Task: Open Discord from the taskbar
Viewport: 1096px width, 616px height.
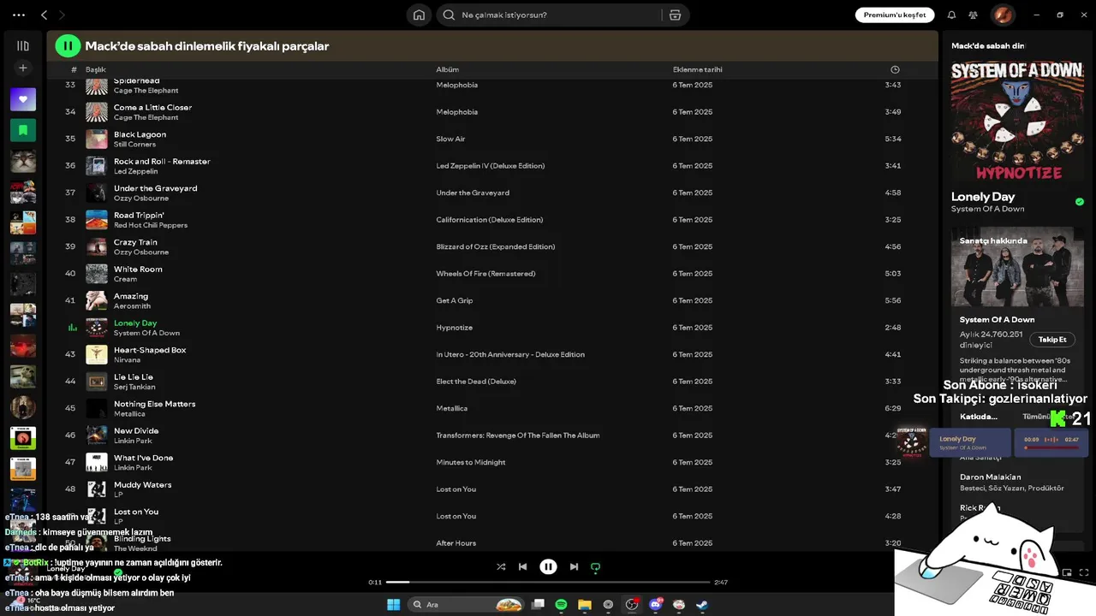Action: (656, 605)
